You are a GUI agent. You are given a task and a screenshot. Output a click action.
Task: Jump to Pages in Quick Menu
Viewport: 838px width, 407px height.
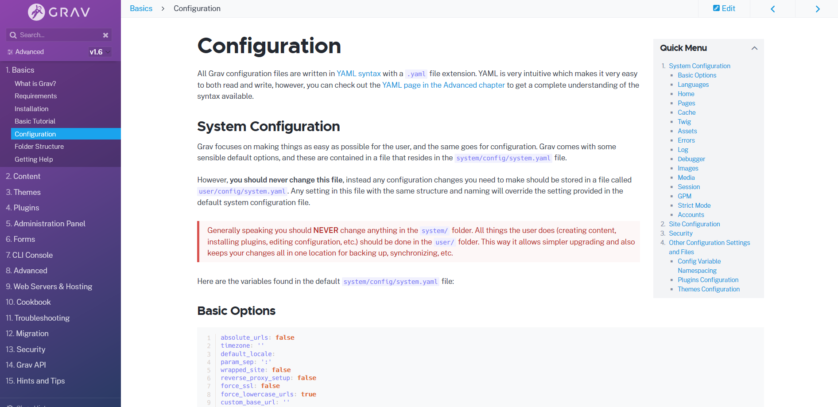687,103
